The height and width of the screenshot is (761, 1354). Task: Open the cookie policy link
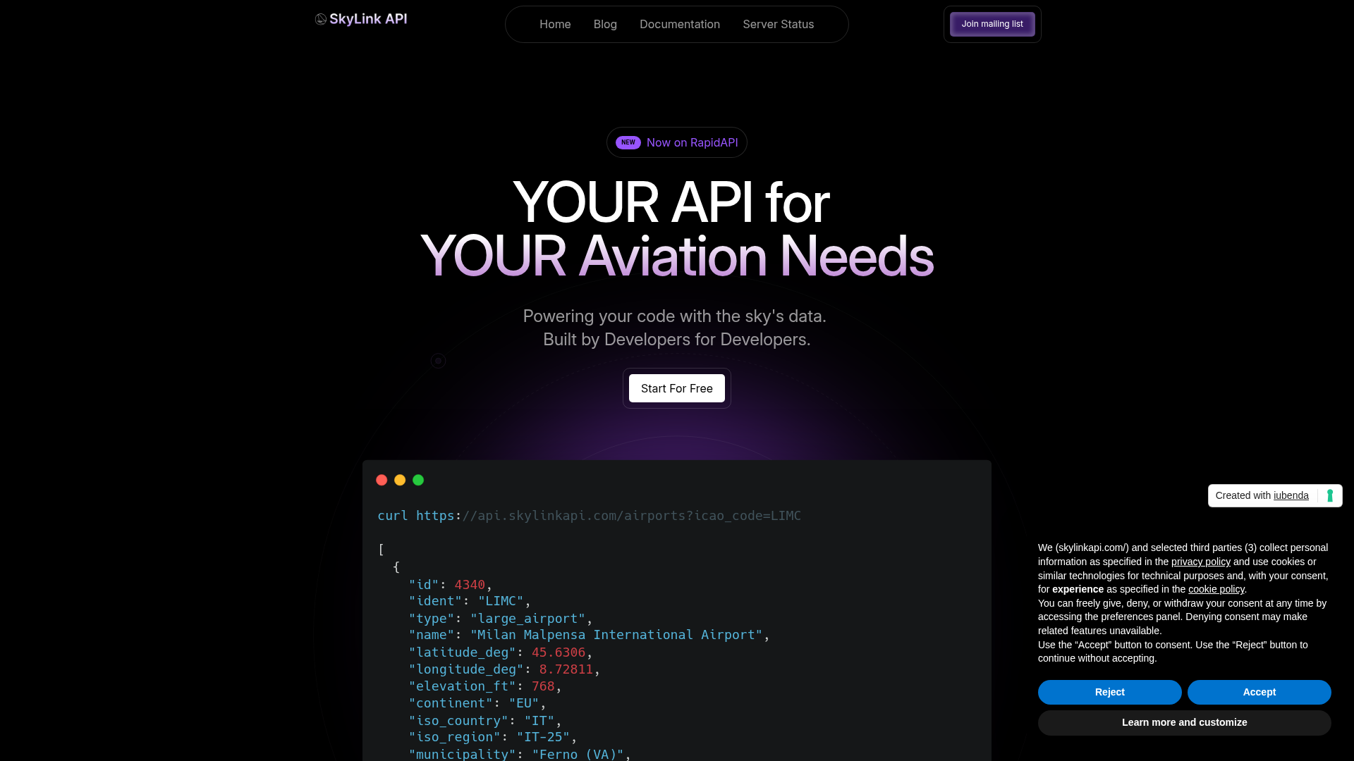point(1216,589)
